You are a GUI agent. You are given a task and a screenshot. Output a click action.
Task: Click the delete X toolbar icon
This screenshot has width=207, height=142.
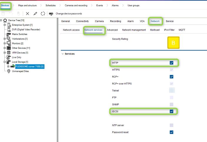[x=27, y=14]
